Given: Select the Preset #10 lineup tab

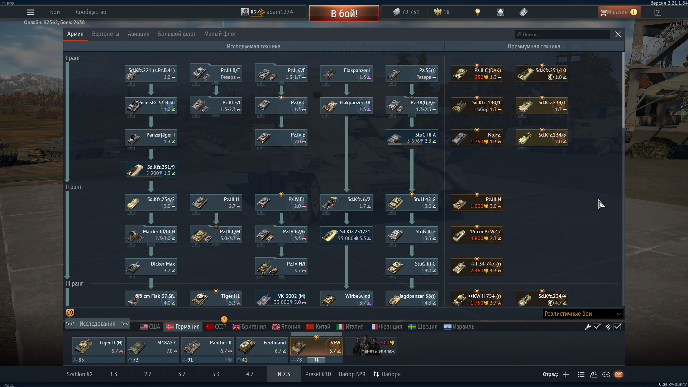Looking at the screenshot, I should [x=318, y=374].
